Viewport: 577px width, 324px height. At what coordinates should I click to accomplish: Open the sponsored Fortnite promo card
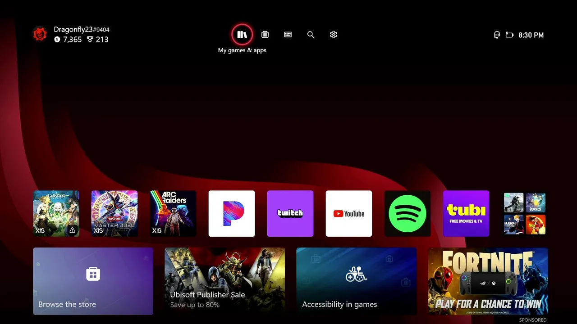(488, 281)
